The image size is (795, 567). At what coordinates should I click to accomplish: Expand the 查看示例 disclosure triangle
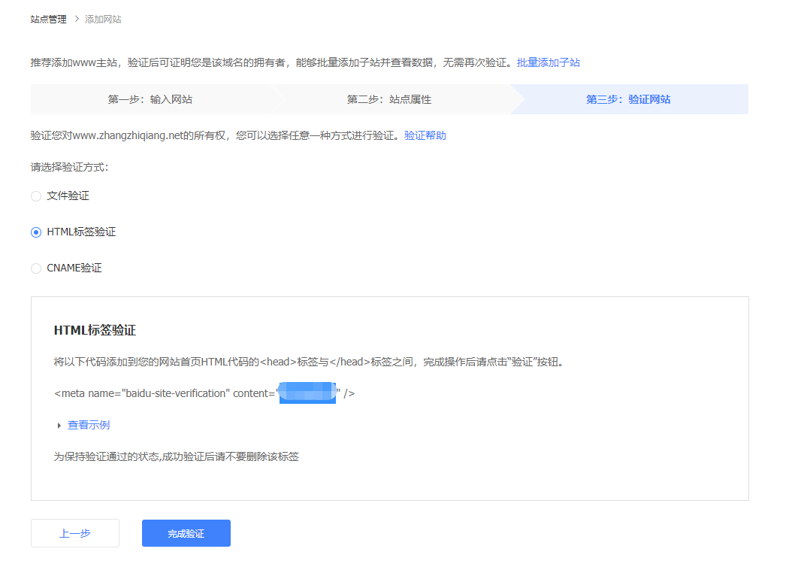coord(59,426)
